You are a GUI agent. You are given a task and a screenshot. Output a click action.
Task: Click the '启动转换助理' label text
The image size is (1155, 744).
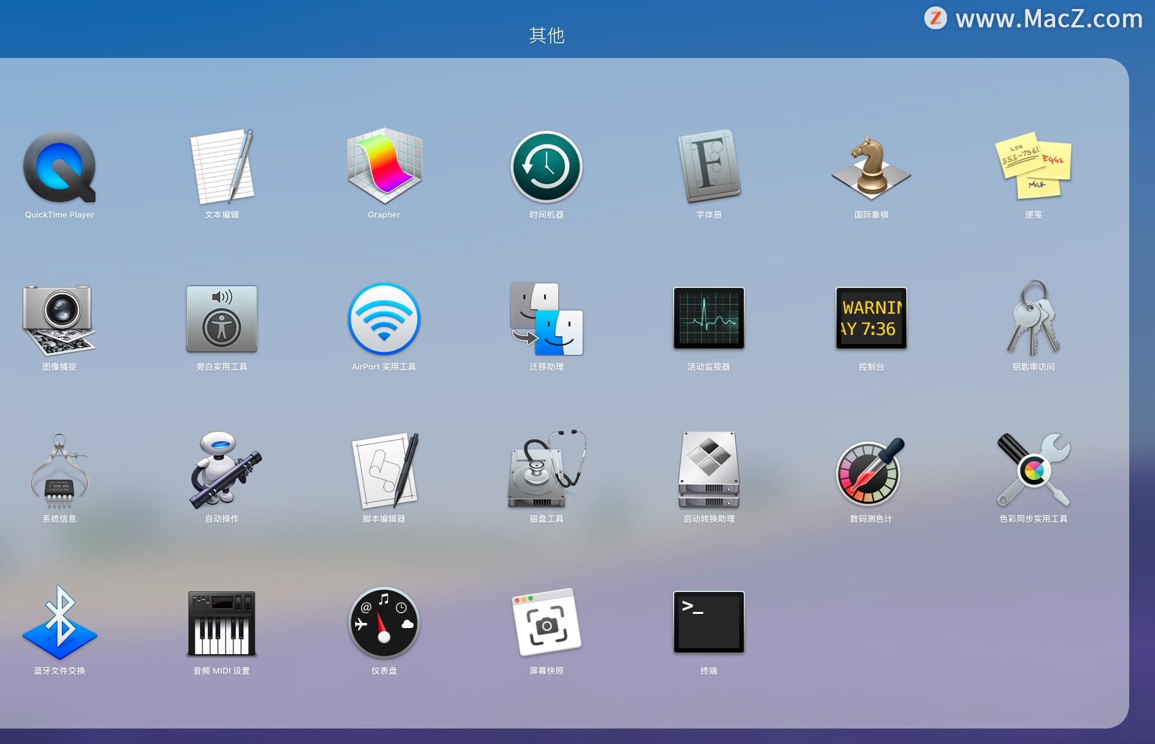[709, 519]
